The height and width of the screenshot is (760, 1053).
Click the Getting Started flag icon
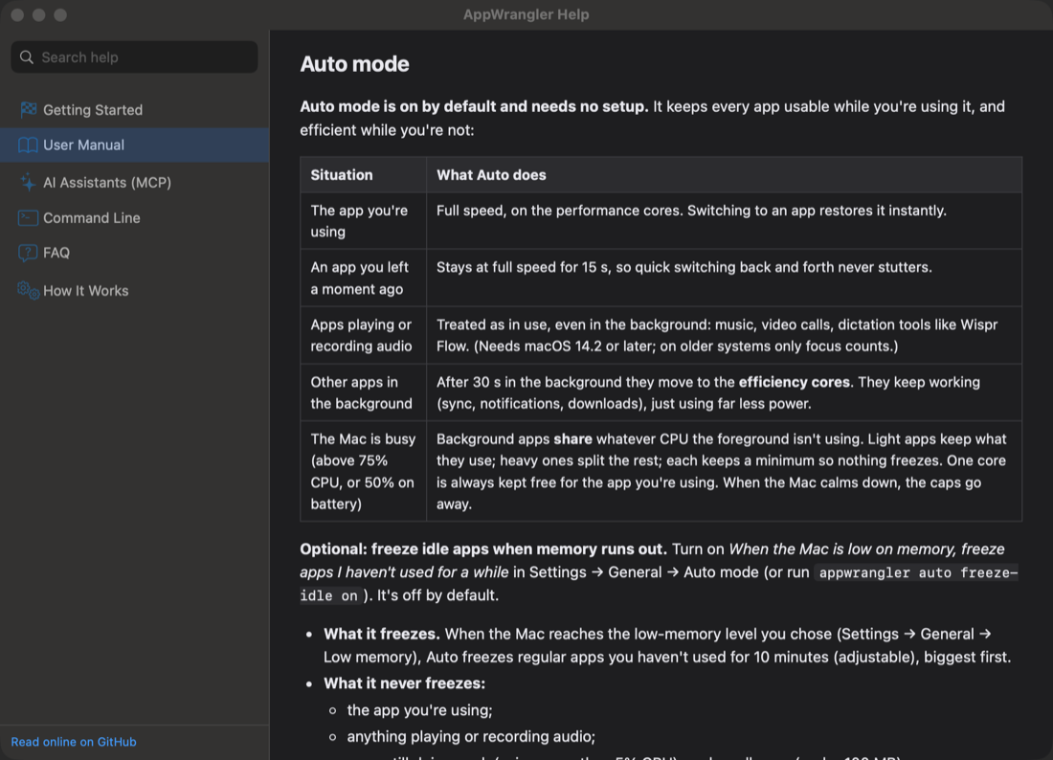[28, 109]
